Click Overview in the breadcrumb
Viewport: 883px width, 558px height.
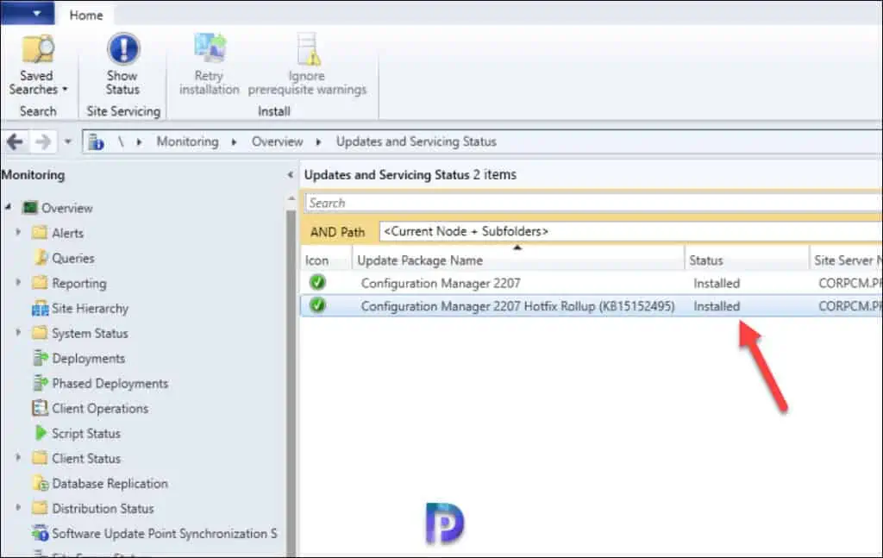click(x=277, y=141)
